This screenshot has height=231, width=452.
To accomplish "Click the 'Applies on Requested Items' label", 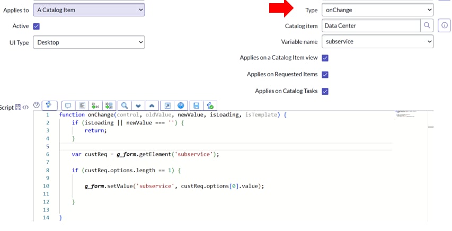I will click(x=282, y=74).
